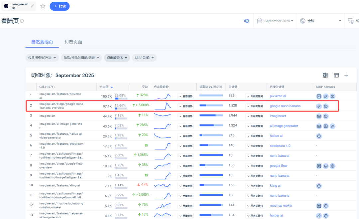
Task: Open the September 2025 date picker
Action: pos(275,21)
